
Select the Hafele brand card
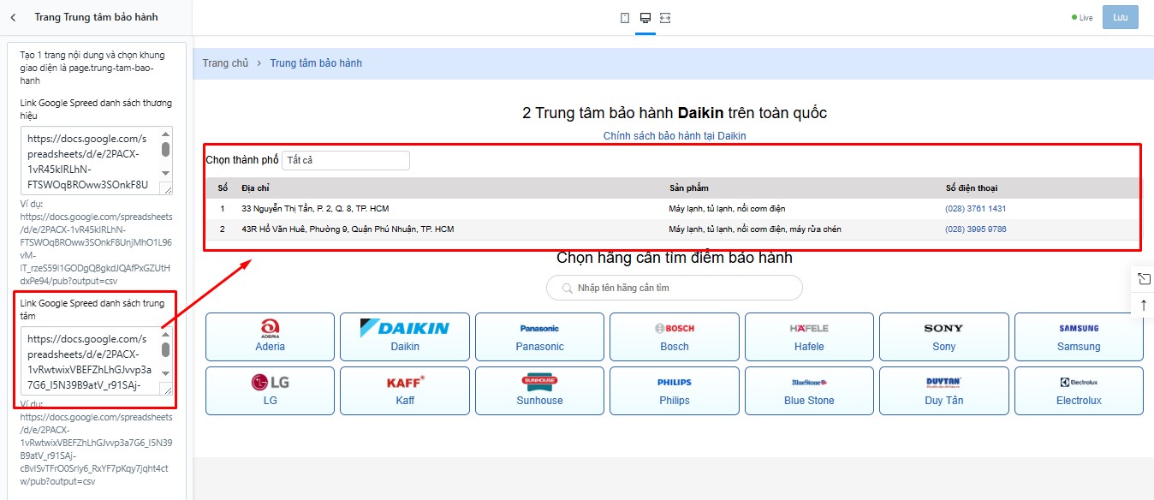click(809, 336)
